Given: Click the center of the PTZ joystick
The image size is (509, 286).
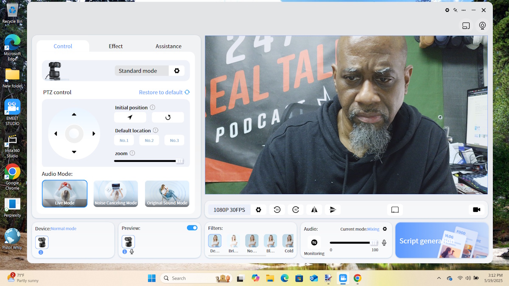Looking at the screenshot, I should click(74, 134).
